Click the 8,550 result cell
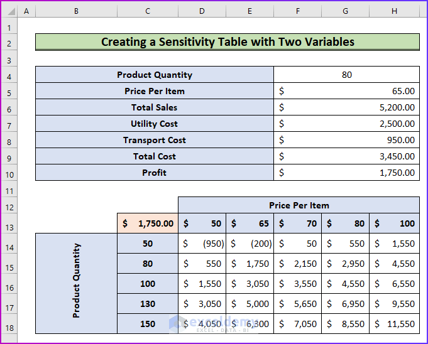The image size is (428, 344). 345,323
